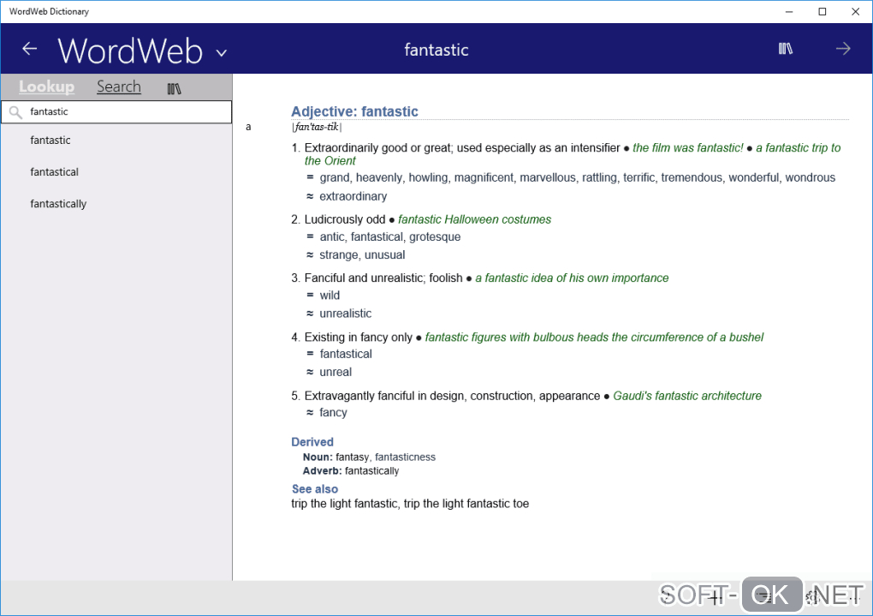This screenshot has height=616, width=873.
Task: Open the synonym 'grotesque'
Action: coord(435,237)
